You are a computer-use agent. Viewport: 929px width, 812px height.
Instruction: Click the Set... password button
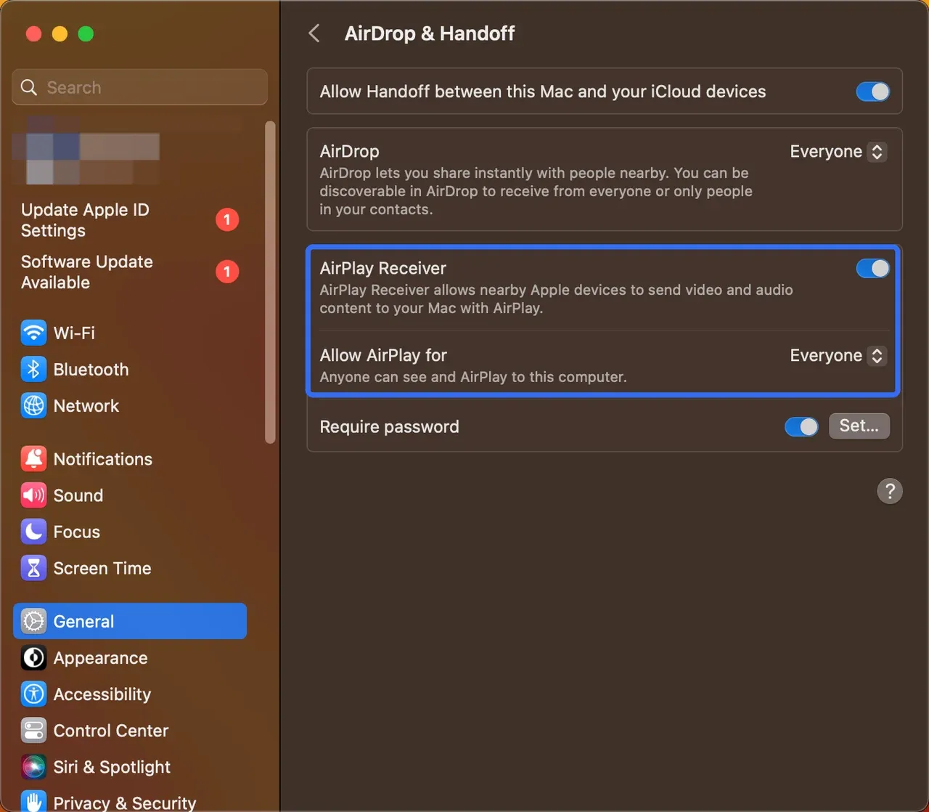click(859, 426)
